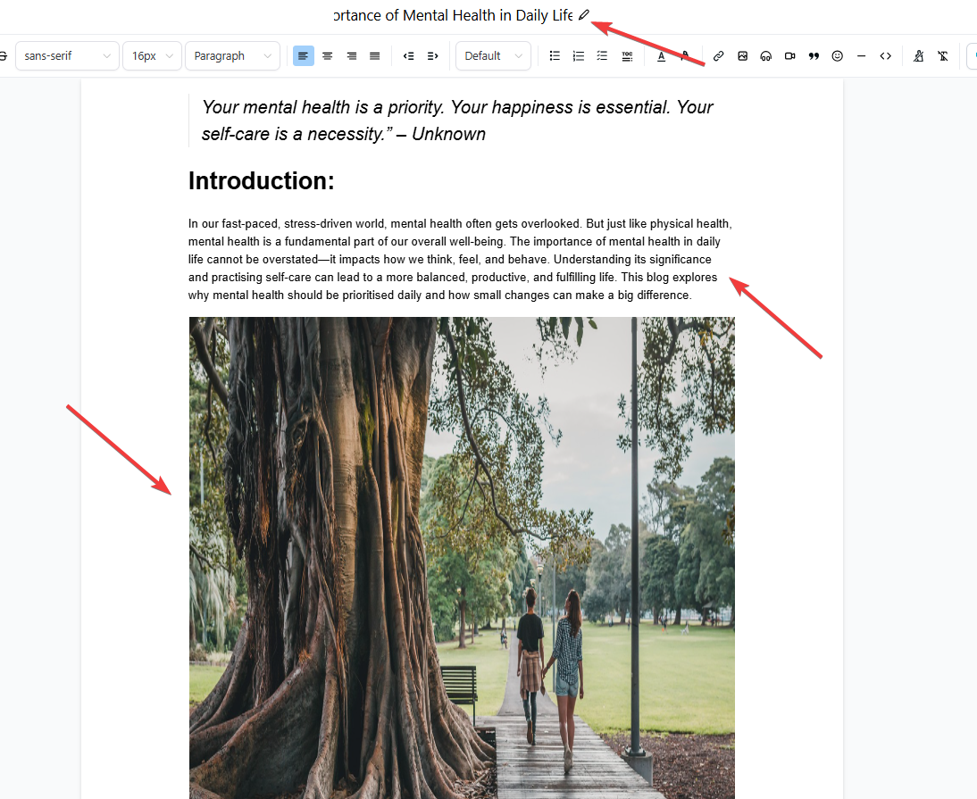Image resolution: width=977 pixels, height=799 pixels.
Task: Toggle justify text alignment
Action: (375, 56)
